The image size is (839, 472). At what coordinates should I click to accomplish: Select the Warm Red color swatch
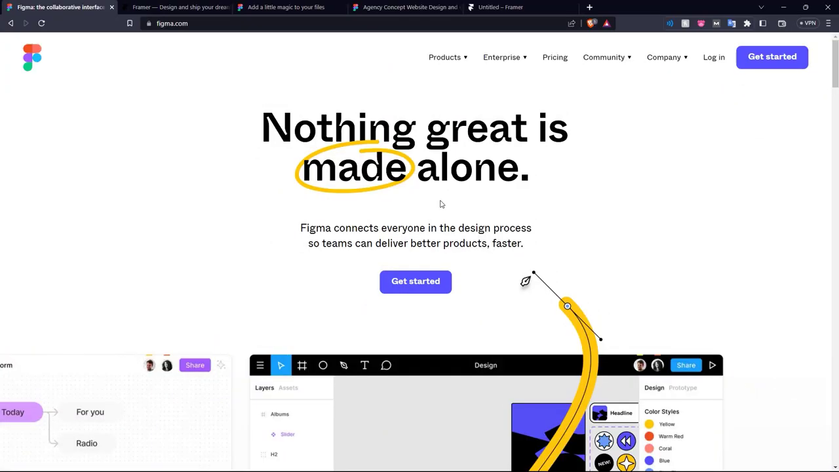[649, 437]
